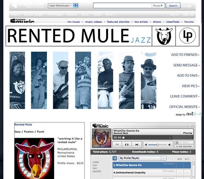Image resolution: width=204 pixels, height=179 pixels.
Task: Expand the More menu in navigation bar
Action: coord(110,15)
